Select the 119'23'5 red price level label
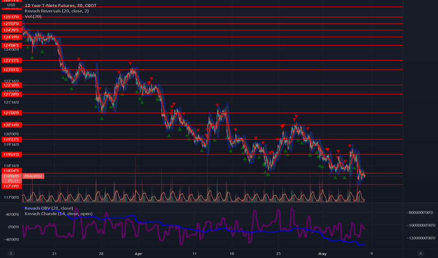This screenshot has height=258, width=438. [11, 139]
